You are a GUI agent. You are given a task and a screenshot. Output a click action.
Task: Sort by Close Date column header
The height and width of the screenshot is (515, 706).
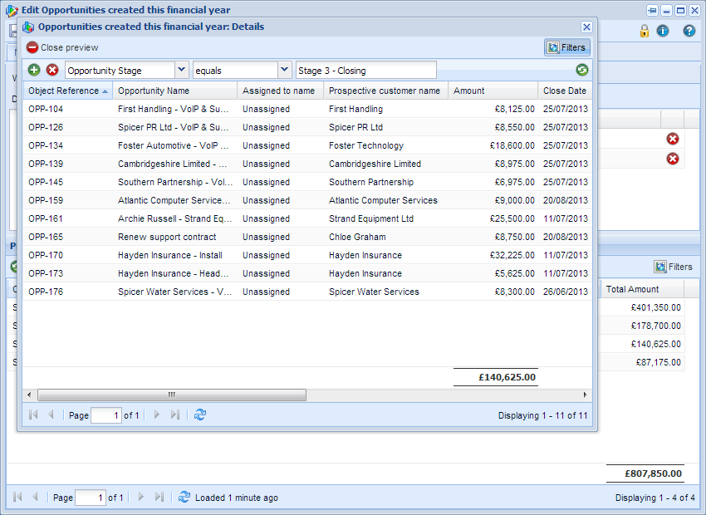pos(565,91)
